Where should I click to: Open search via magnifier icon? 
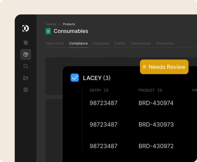pyautogui.click(x=25, y=66)
